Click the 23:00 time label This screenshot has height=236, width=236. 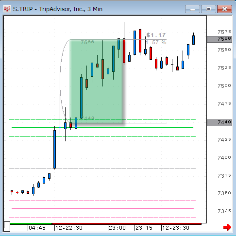[117, 228]
